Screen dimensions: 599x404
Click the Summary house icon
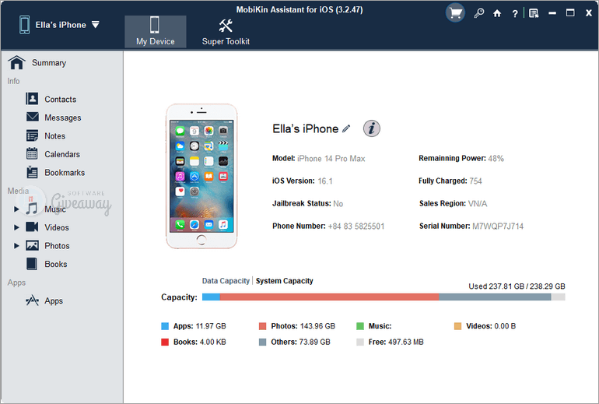click(16, 62)
